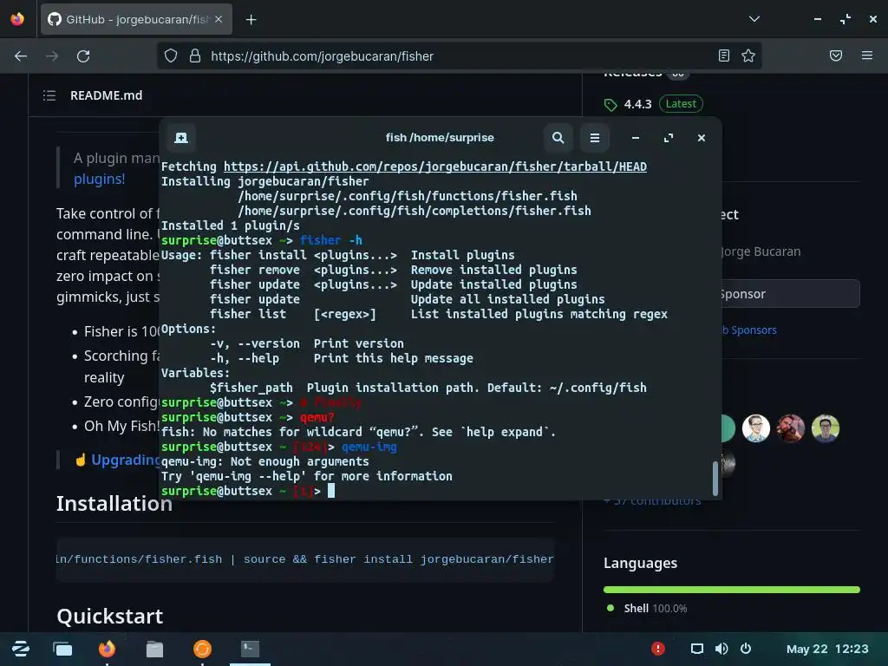Search the terminal output
This screenshot has height=666, width=888.
coord(558,138)
